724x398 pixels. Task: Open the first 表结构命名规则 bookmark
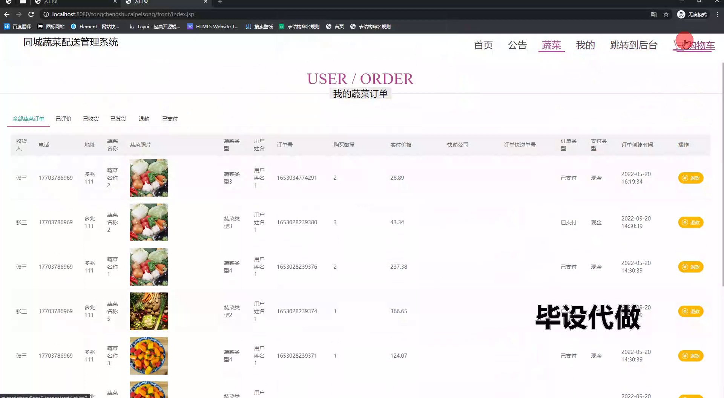[299, 26]
